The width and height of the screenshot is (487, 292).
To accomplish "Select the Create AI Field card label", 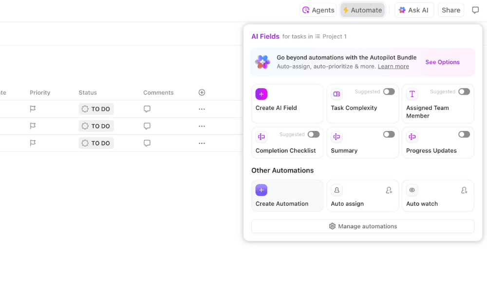I will pyautogui.click(x=276, y=108).
